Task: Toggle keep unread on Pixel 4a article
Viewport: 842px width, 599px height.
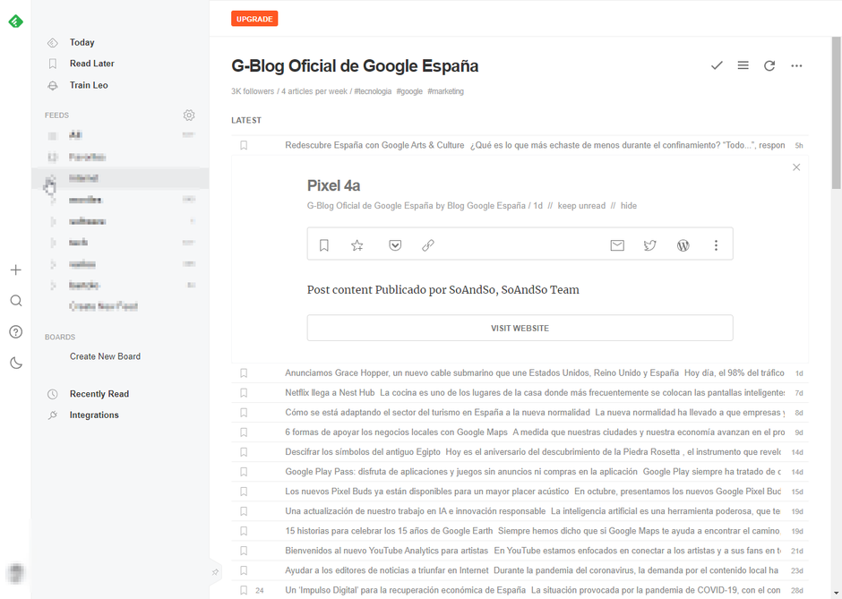Action: pyautogui.click(x=581, y=206)
